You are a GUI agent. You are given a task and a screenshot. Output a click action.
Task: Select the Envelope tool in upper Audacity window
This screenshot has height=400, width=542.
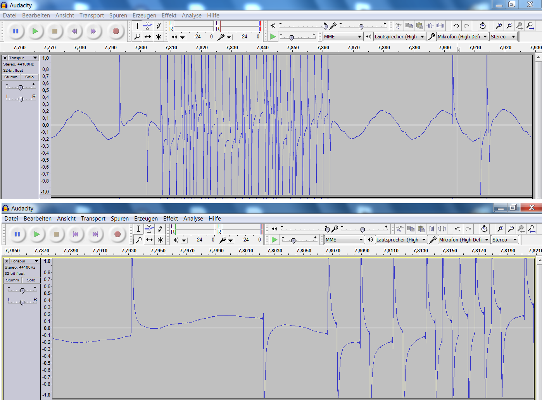[148, 26]
